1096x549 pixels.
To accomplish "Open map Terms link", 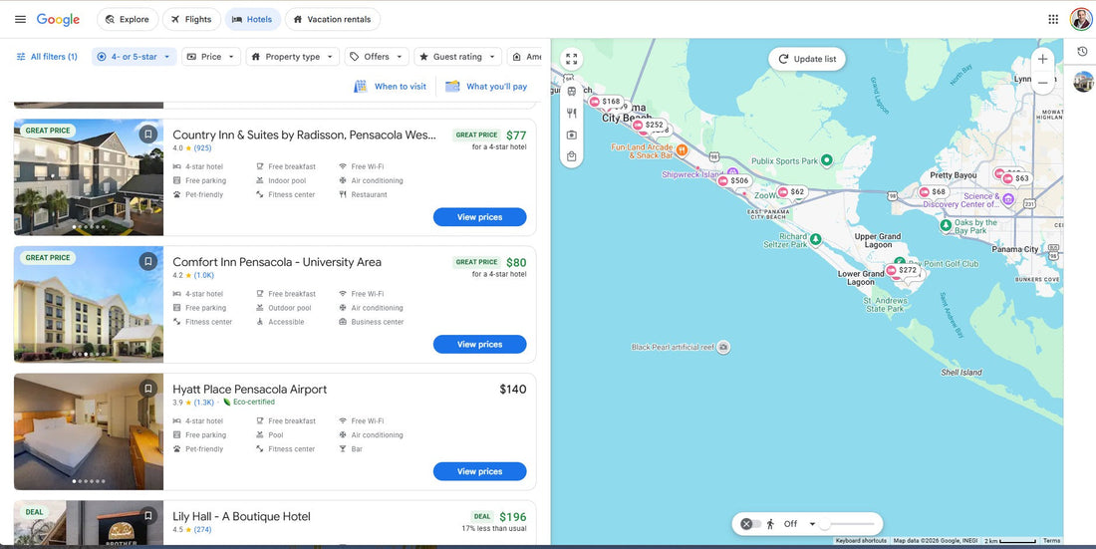I will coord(1051,541).
